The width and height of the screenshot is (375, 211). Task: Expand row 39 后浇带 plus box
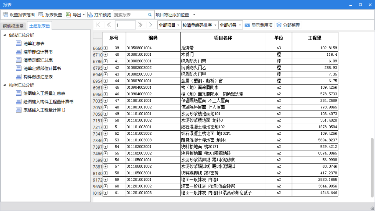pyautogui.click(x=106, y=48)
